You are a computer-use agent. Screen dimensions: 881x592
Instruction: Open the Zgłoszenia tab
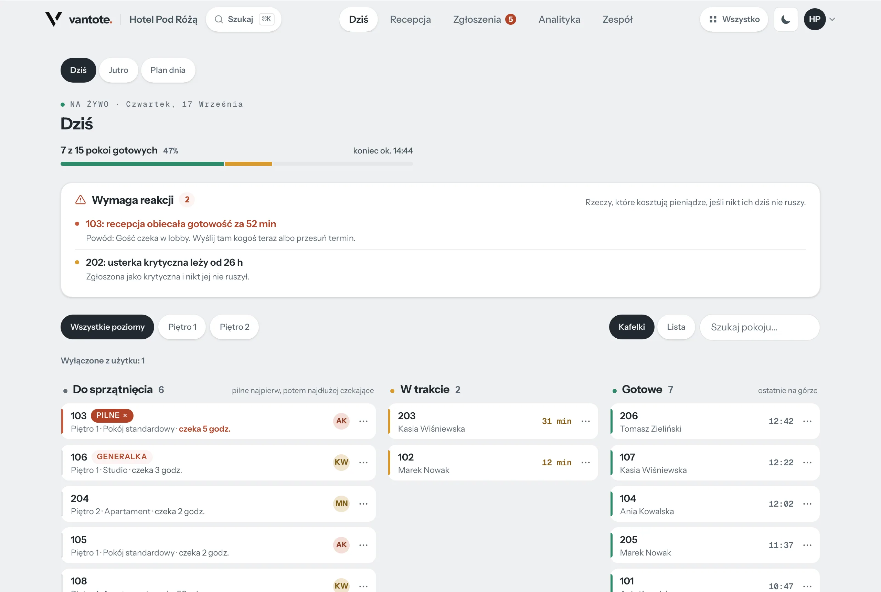[x=484, y=19]
